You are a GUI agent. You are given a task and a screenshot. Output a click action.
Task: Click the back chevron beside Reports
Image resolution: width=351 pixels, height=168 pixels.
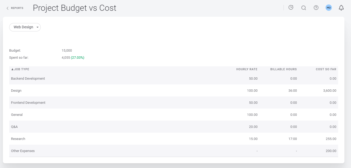[x=7, y=8]
